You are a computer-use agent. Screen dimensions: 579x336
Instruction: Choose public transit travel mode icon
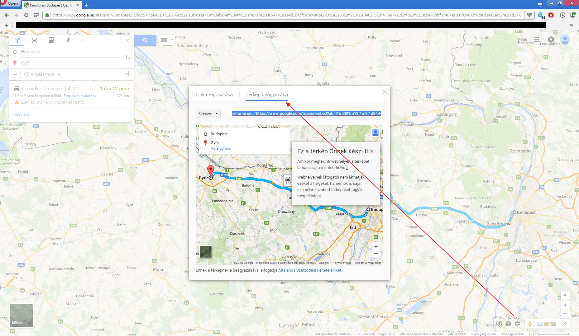[51, 40]
